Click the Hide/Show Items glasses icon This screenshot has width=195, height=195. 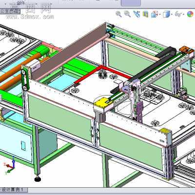[x=178, y=14]
